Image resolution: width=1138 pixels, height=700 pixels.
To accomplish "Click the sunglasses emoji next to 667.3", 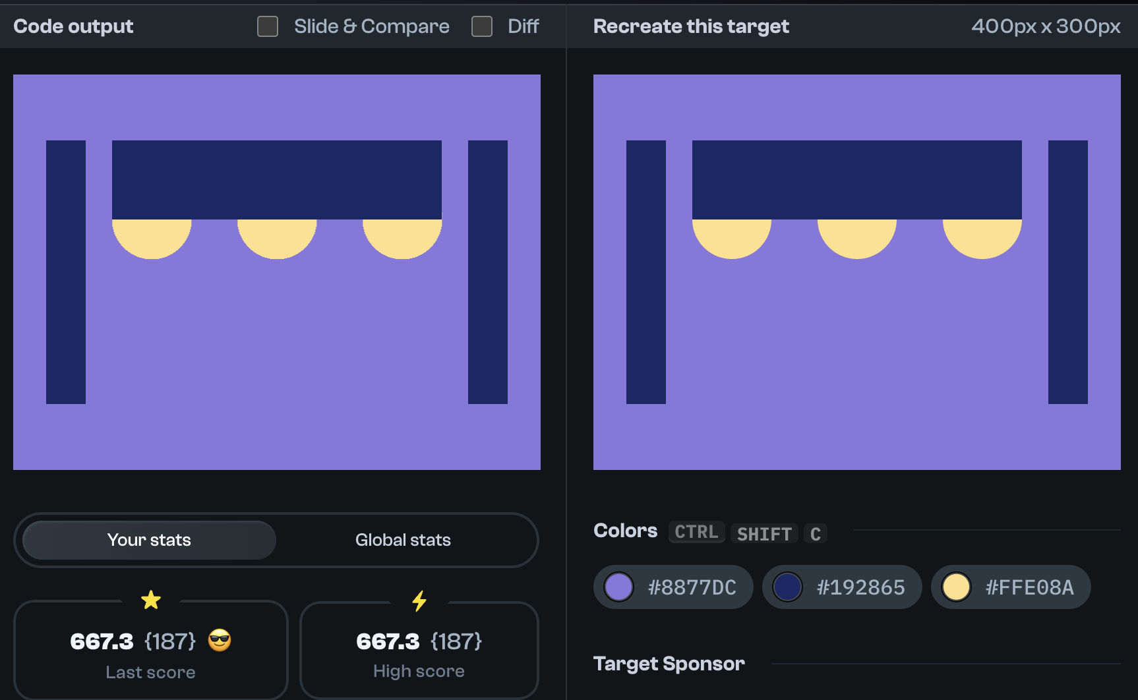I will [x=220, y=640].
